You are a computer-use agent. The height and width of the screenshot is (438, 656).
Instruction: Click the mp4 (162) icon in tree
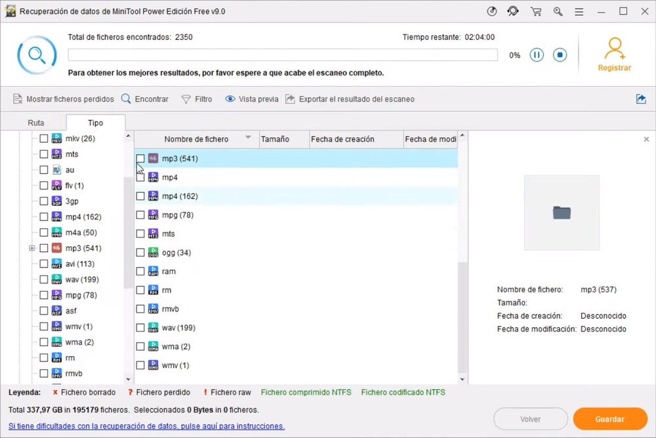pos(56,216)
